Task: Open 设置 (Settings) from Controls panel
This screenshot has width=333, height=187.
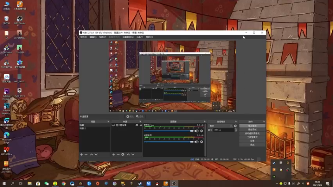Action: (x=252, y=141)
